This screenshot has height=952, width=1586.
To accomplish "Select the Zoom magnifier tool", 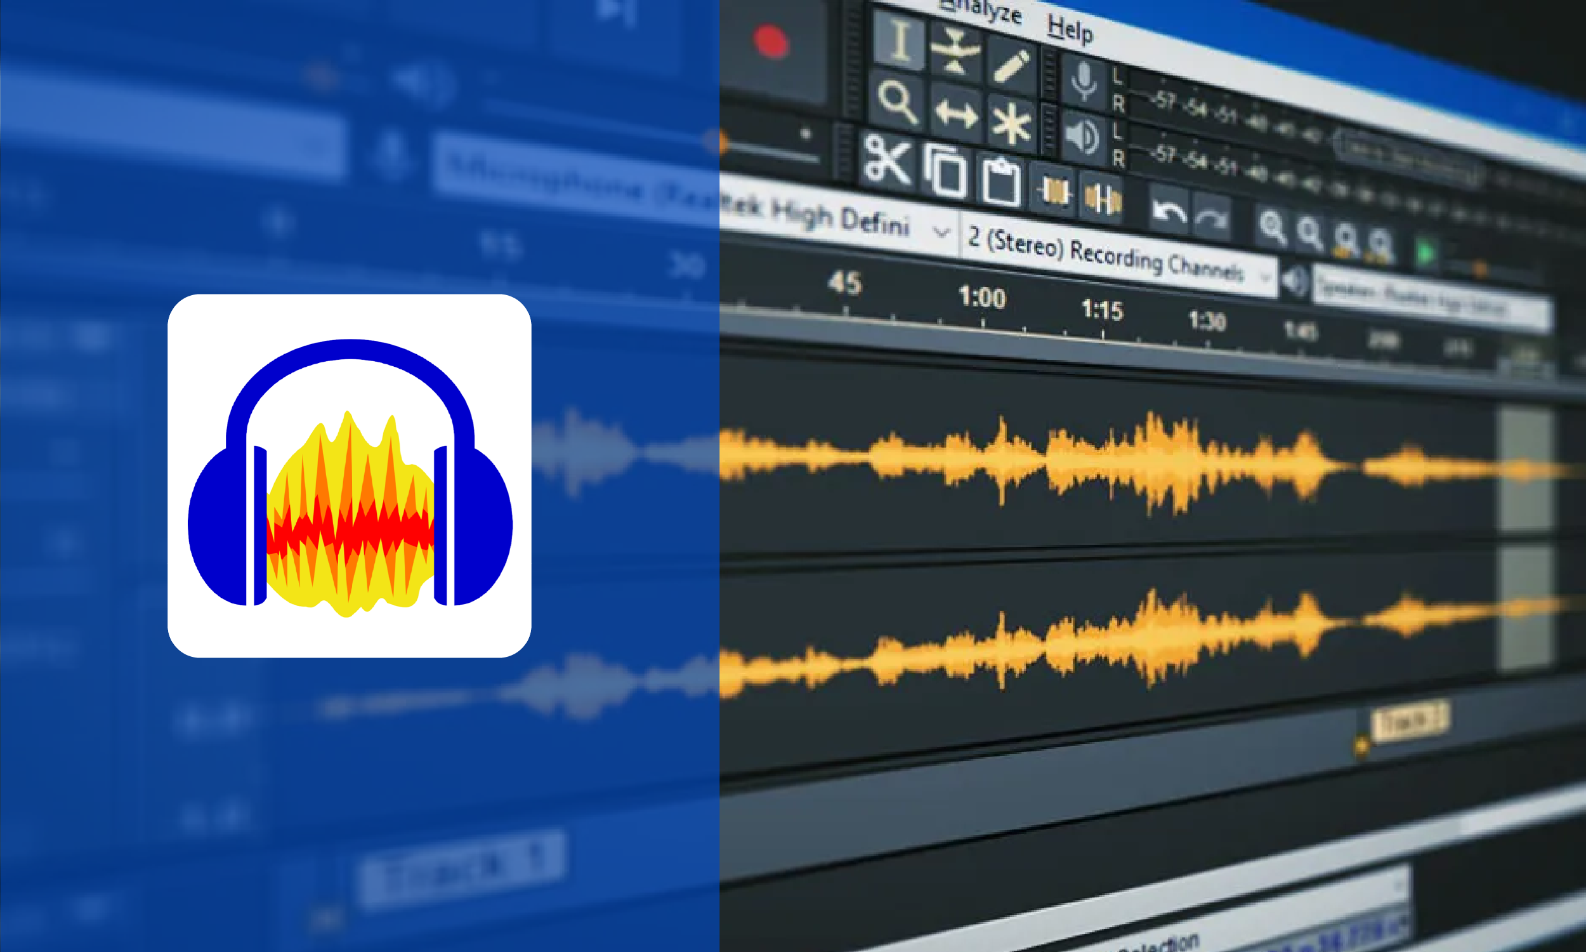I will (x=897, y=102).
